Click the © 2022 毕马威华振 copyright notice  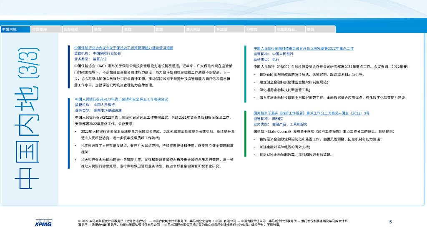[x=213, y=223]
